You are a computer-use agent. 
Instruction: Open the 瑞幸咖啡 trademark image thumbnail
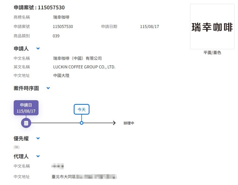coord(212,27)
